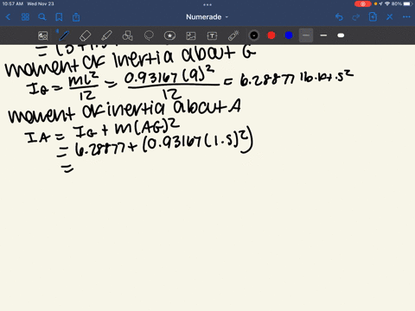Select the Highlighter tool
This screenshot has width=415, height=311.
[x=106, y=35]
